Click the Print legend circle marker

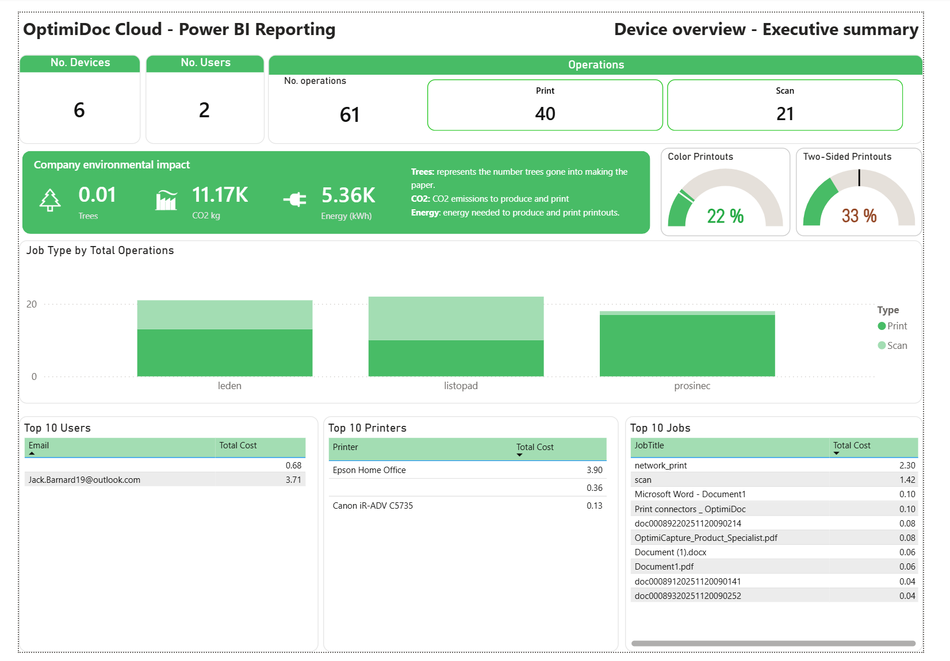(882, 326)
